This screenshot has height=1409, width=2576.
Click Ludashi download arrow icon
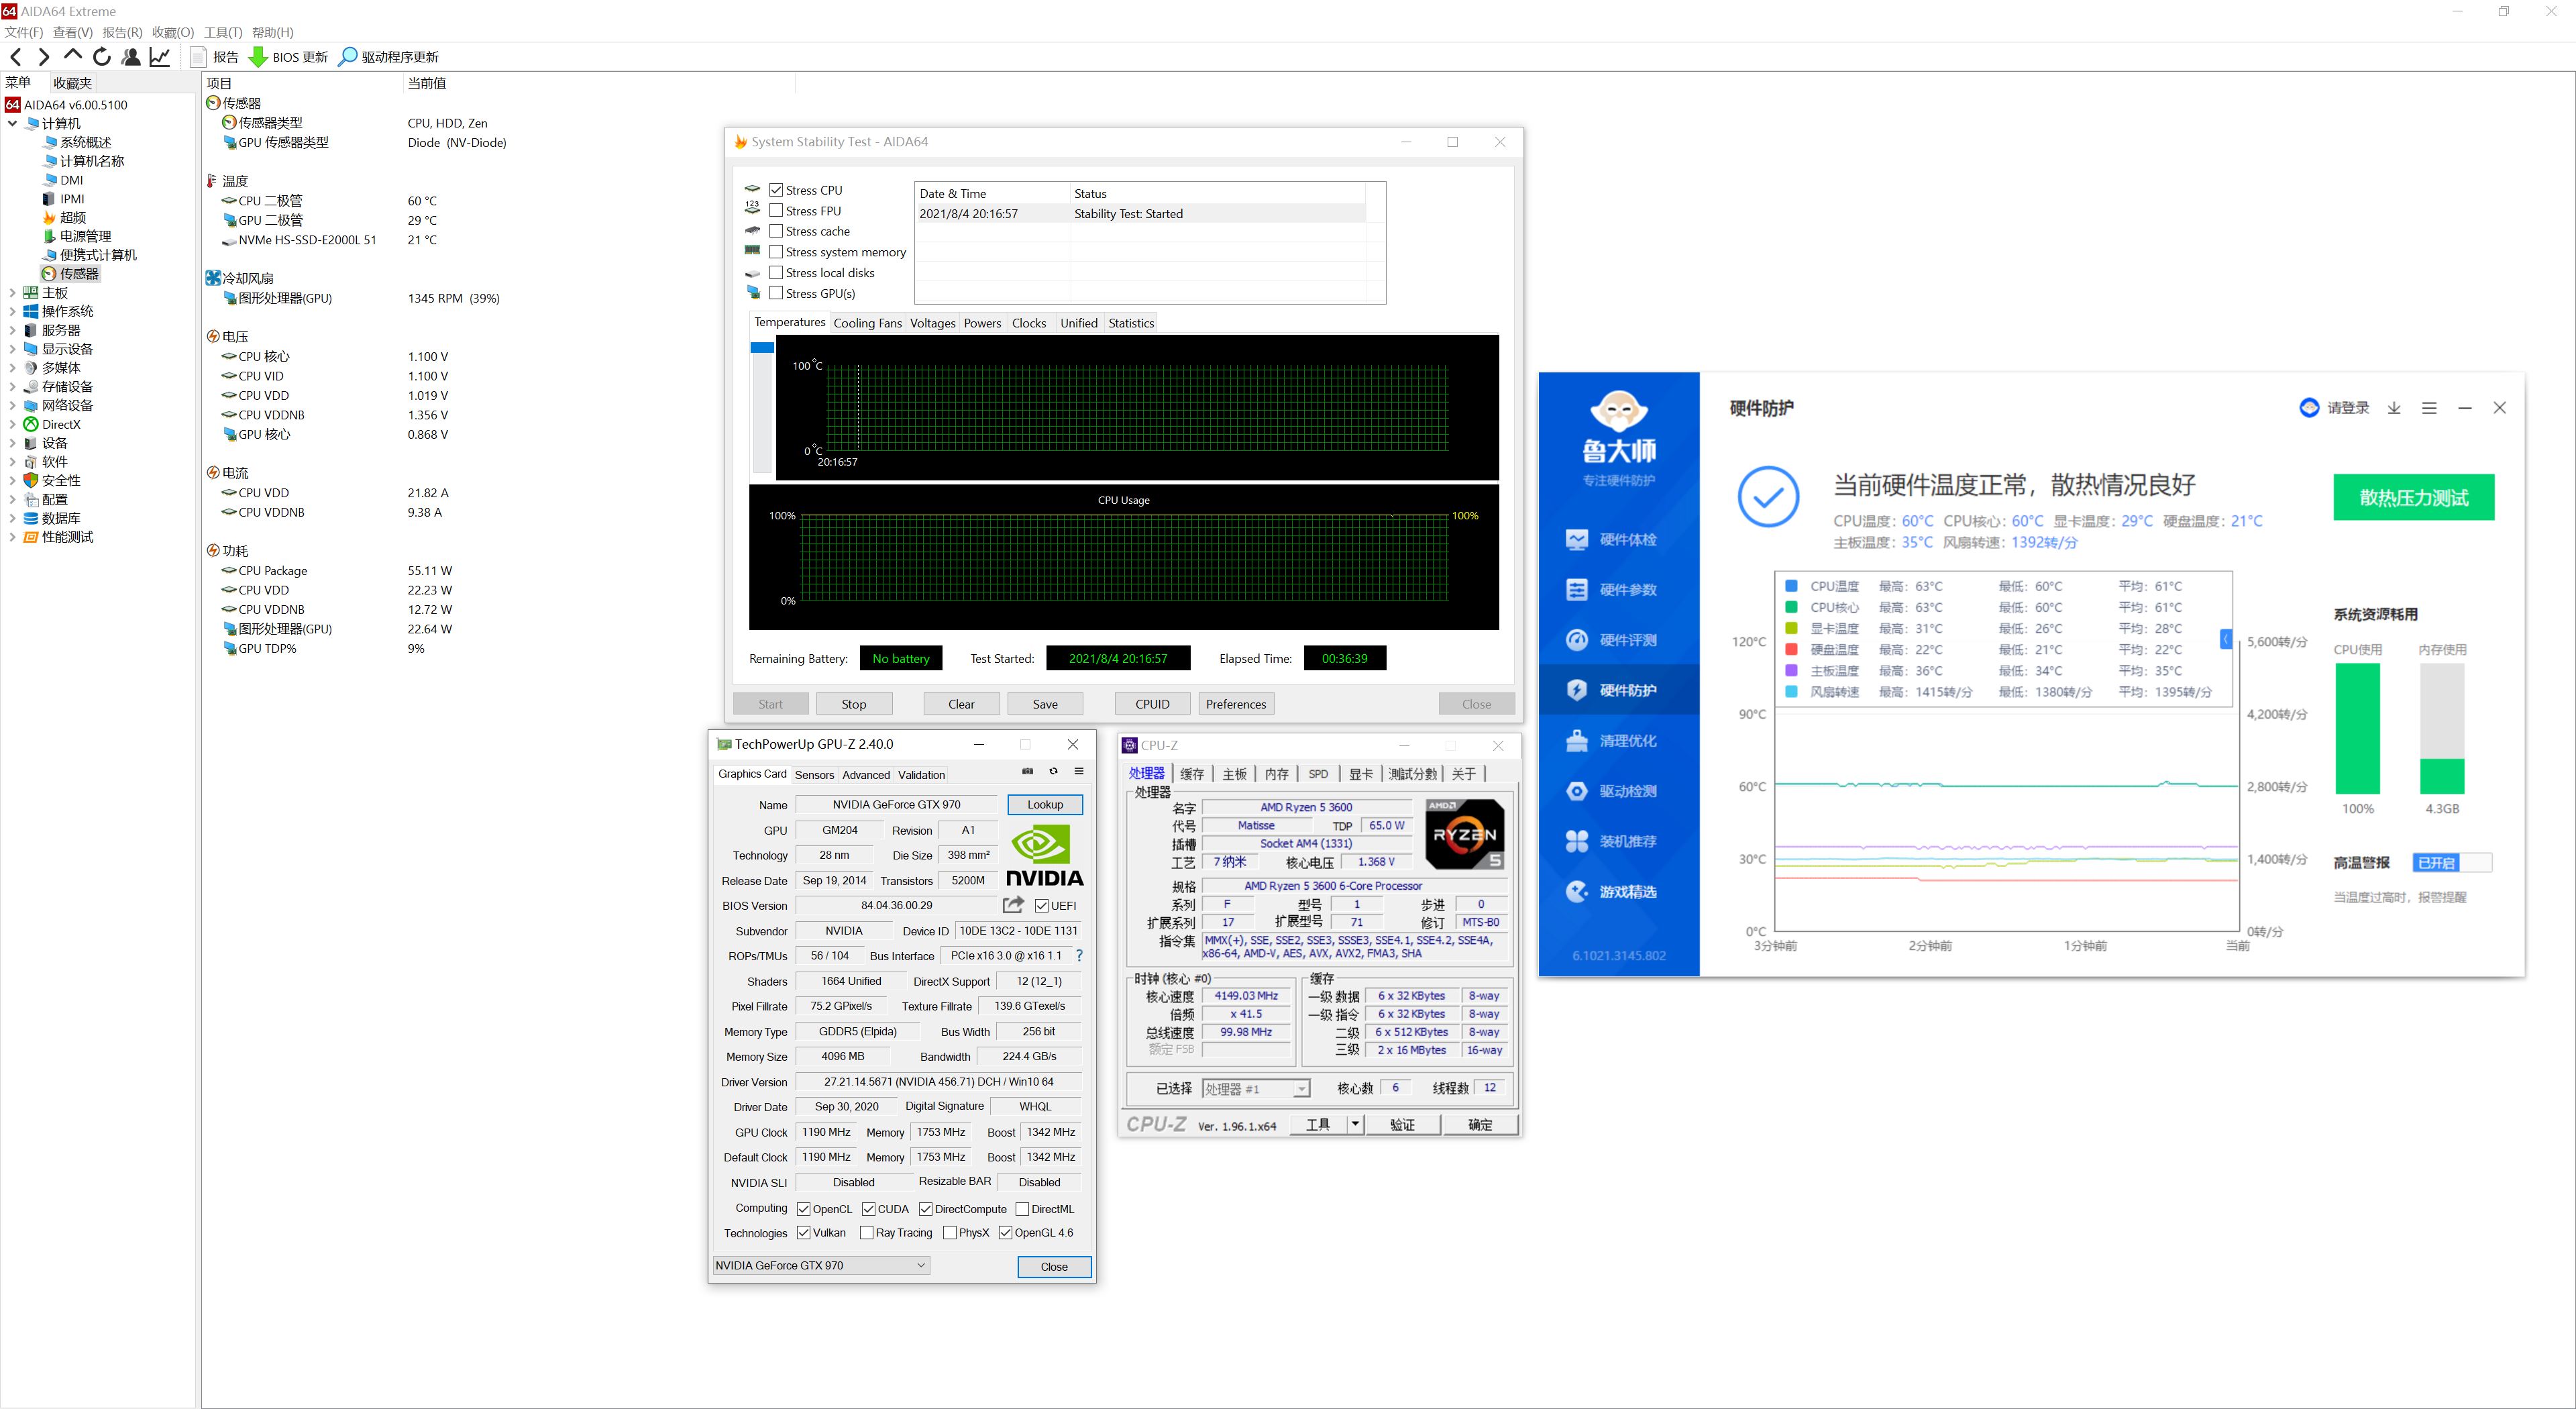point(2394,408)
